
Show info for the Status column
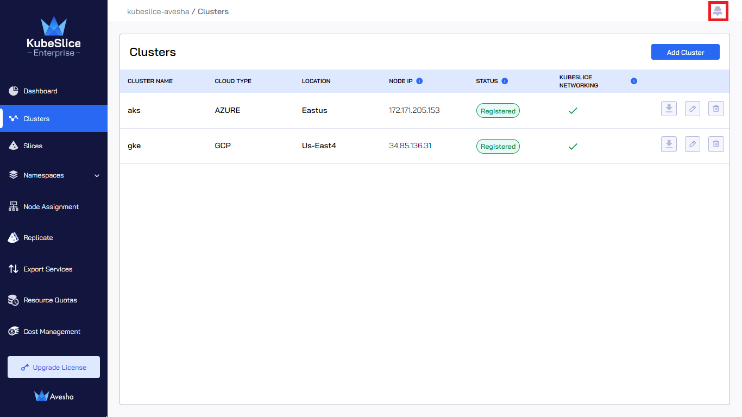tap(505, 81)
